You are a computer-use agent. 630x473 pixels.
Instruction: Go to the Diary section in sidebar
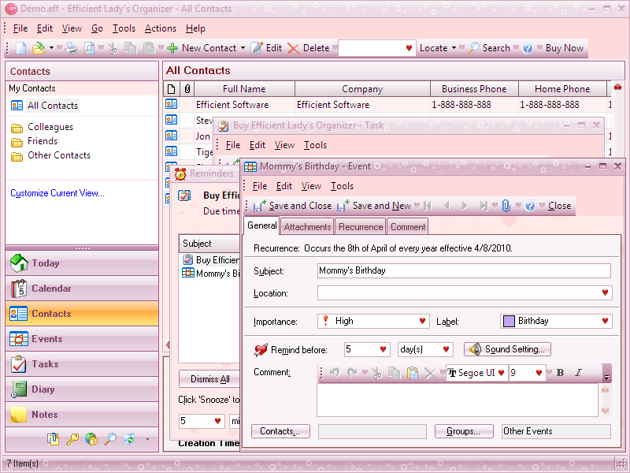(43, 389)
